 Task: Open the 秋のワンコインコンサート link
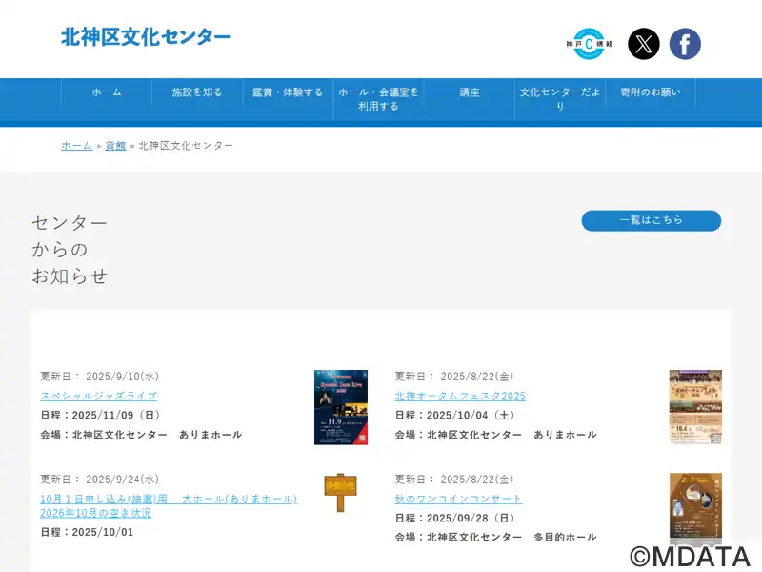tap(459, 499)
